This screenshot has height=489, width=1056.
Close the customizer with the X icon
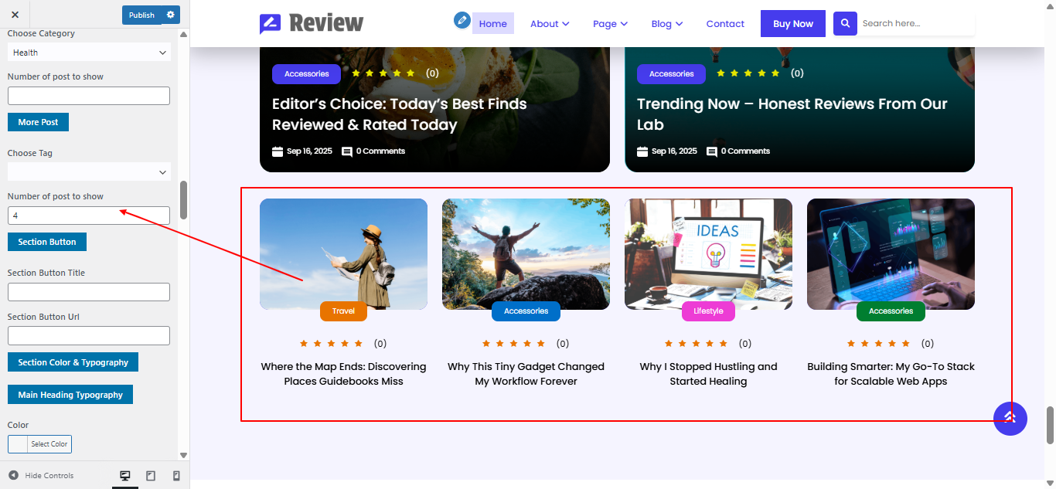coord(15,15)
